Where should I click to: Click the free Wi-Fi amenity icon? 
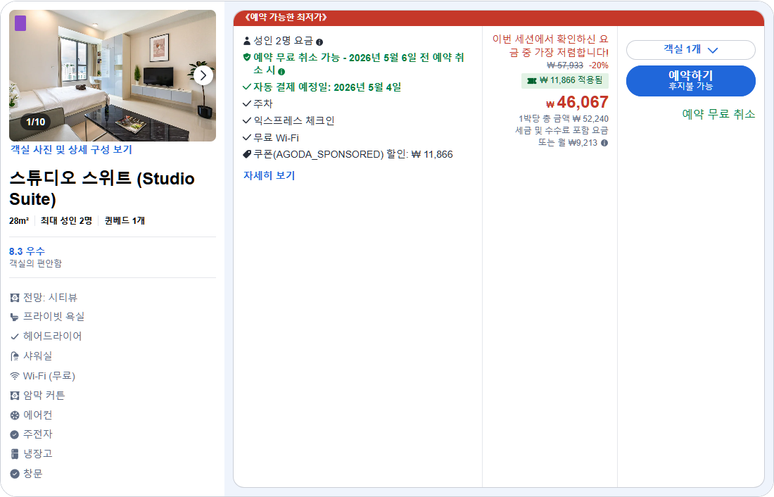click(x=11, y=375)
